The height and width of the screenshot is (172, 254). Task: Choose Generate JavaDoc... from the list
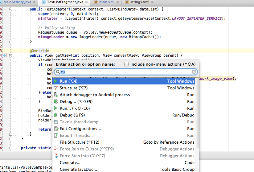78,169
